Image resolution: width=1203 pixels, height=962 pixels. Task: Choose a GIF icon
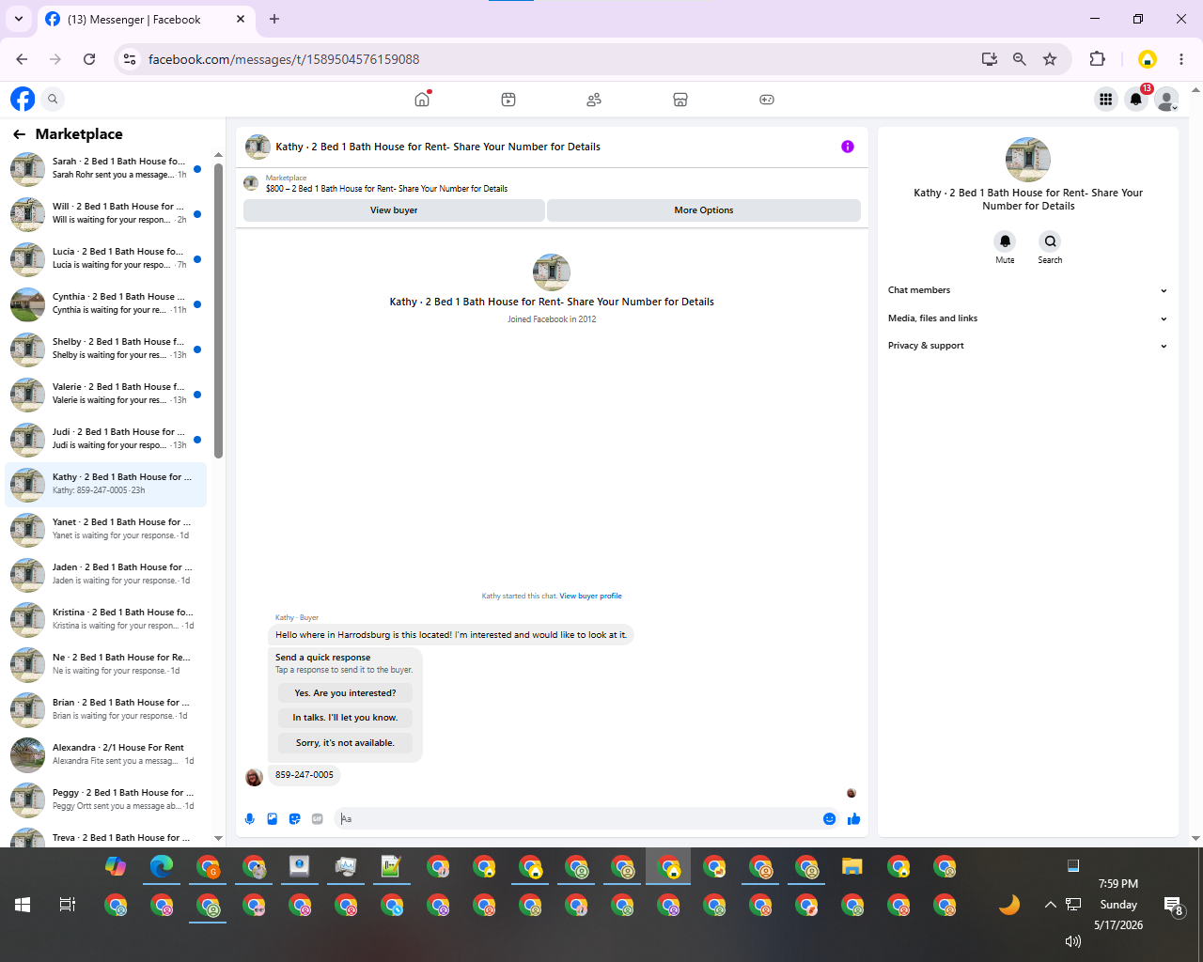tap(318, 819)
